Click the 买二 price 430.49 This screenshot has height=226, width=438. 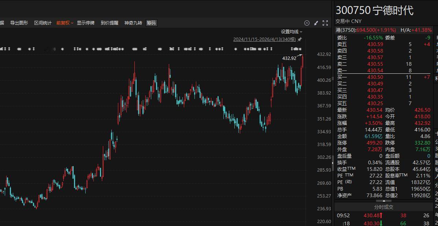(375, 84)
